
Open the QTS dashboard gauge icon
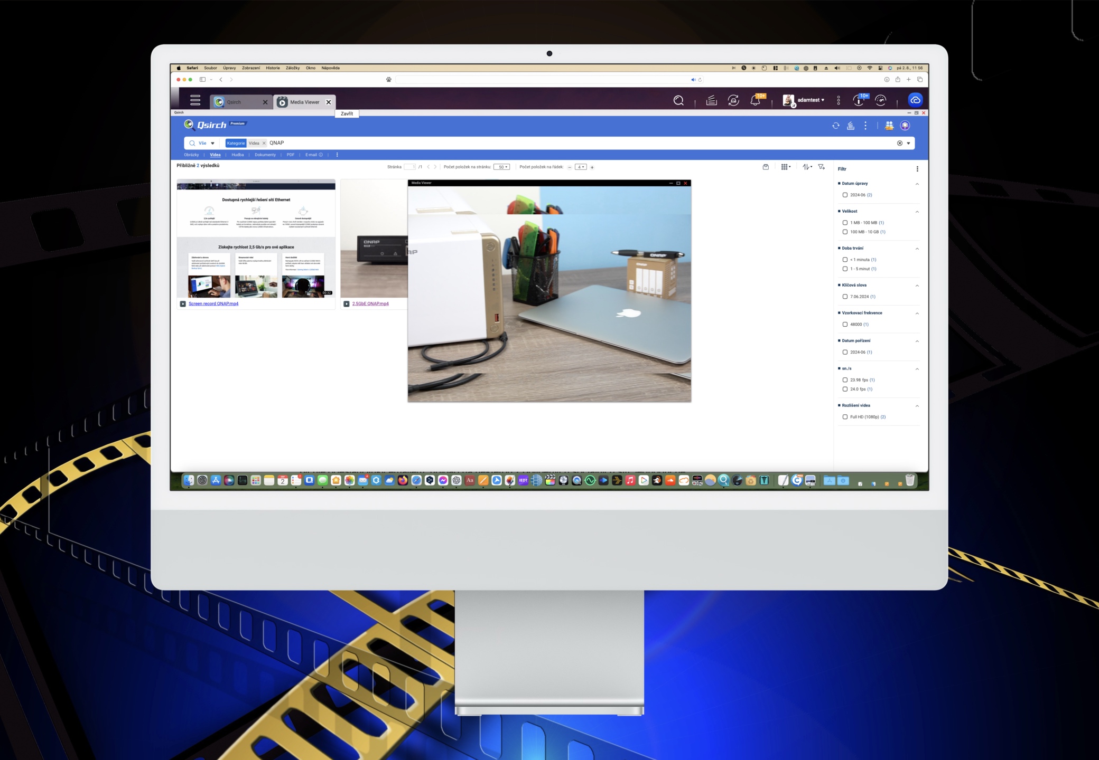coord(880,100)
